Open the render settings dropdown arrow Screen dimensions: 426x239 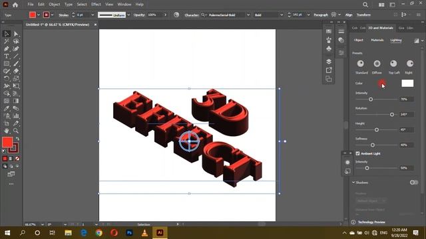[423, 40]
